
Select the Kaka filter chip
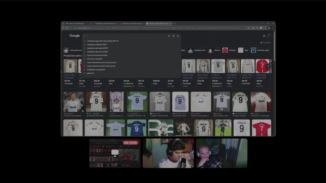pyautogui.click(x=243, y=50)
